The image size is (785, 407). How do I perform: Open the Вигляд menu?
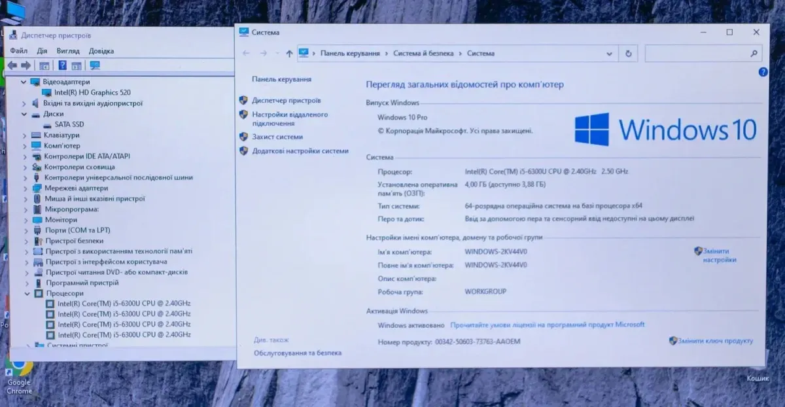tap(68, 51)
